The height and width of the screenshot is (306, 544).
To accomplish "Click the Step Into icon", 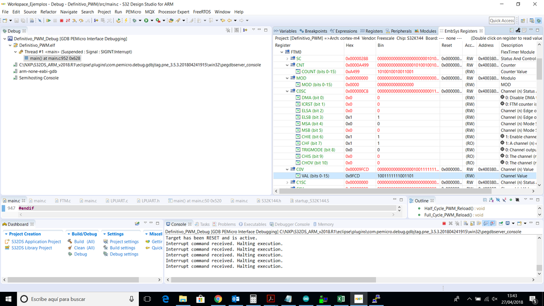I will click(x=74, y=21).
